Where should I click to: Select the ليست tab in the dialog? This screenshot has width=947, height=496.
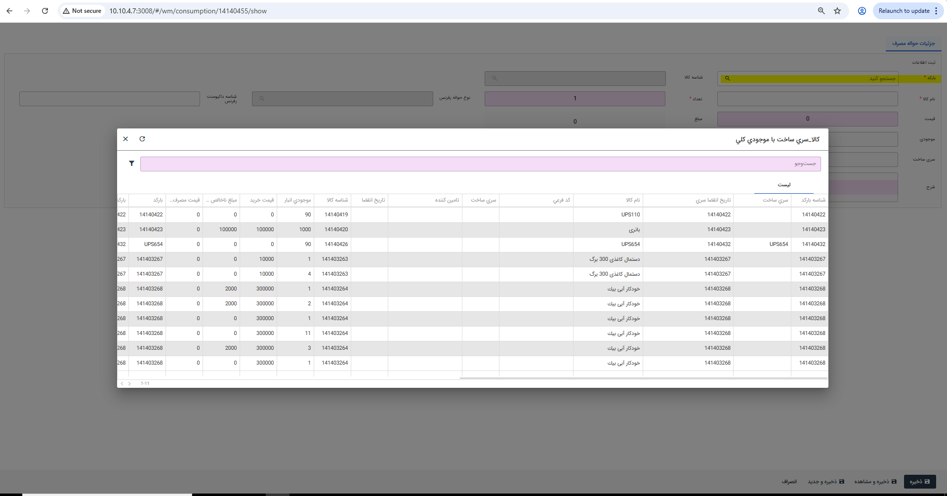point(783,185)
